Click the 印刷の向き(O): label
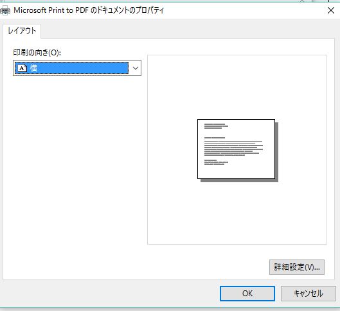Viewport: 340px width, 311px height. point(37,53)
